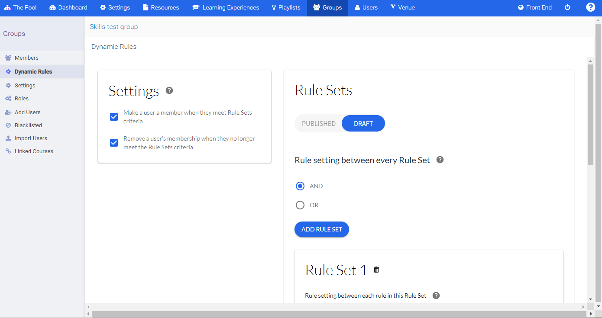Uncheck remove user's membership checkbox

(x=113, y=142)
